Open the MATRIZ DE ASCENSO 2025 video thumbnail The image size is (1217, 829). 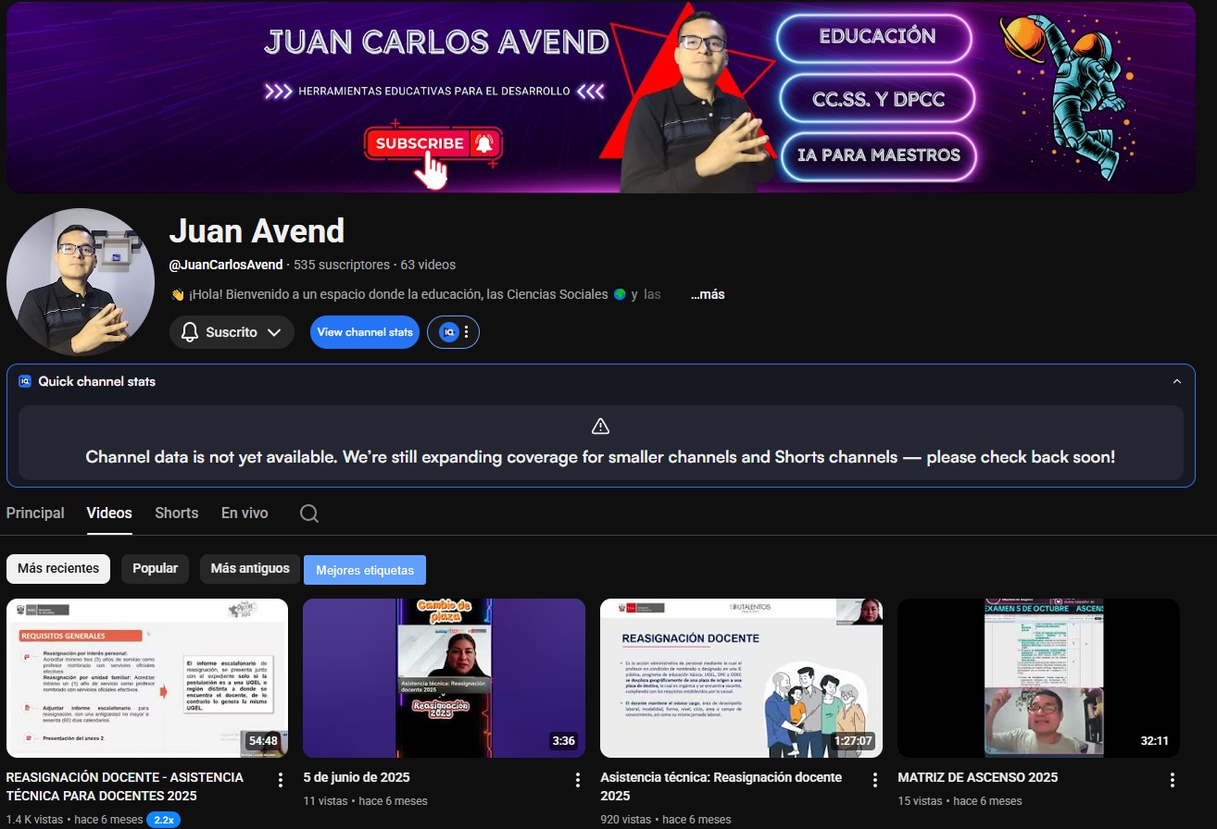click(1038, 678)
